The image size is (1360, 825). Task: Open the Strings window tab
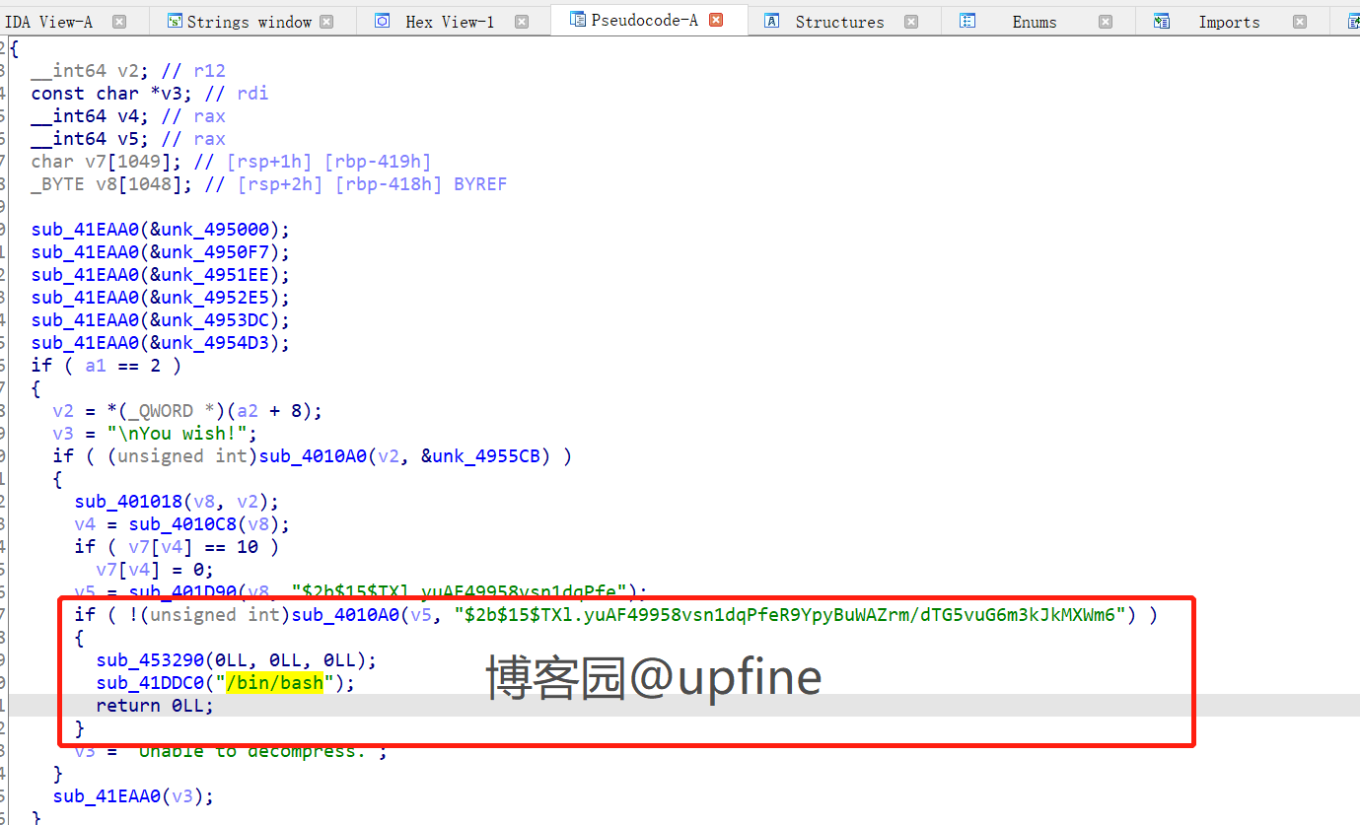pos(250,21)
